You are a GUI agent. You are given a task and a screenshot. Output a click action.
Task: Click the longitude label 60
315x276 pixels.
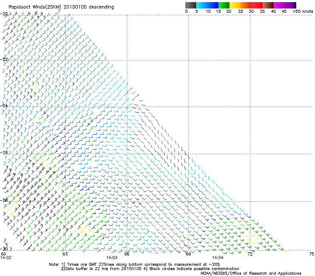[3, 254]
